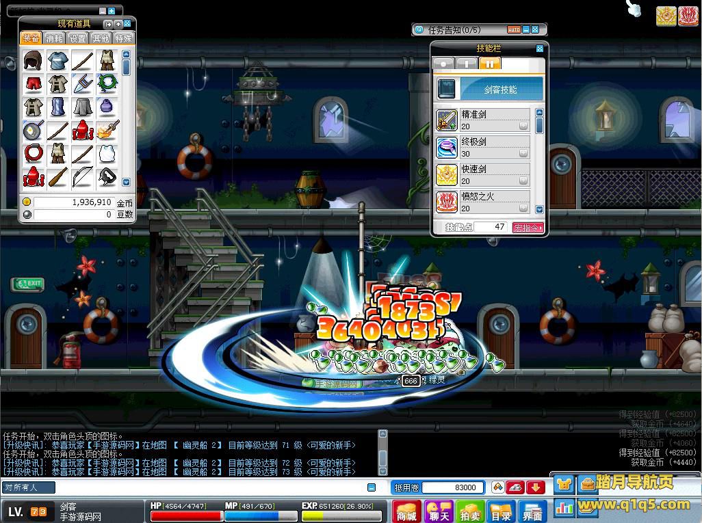The height and width of the screenshot is (523, 702).
Task: Select the bow item in inventory
Action: coord(82,176)
